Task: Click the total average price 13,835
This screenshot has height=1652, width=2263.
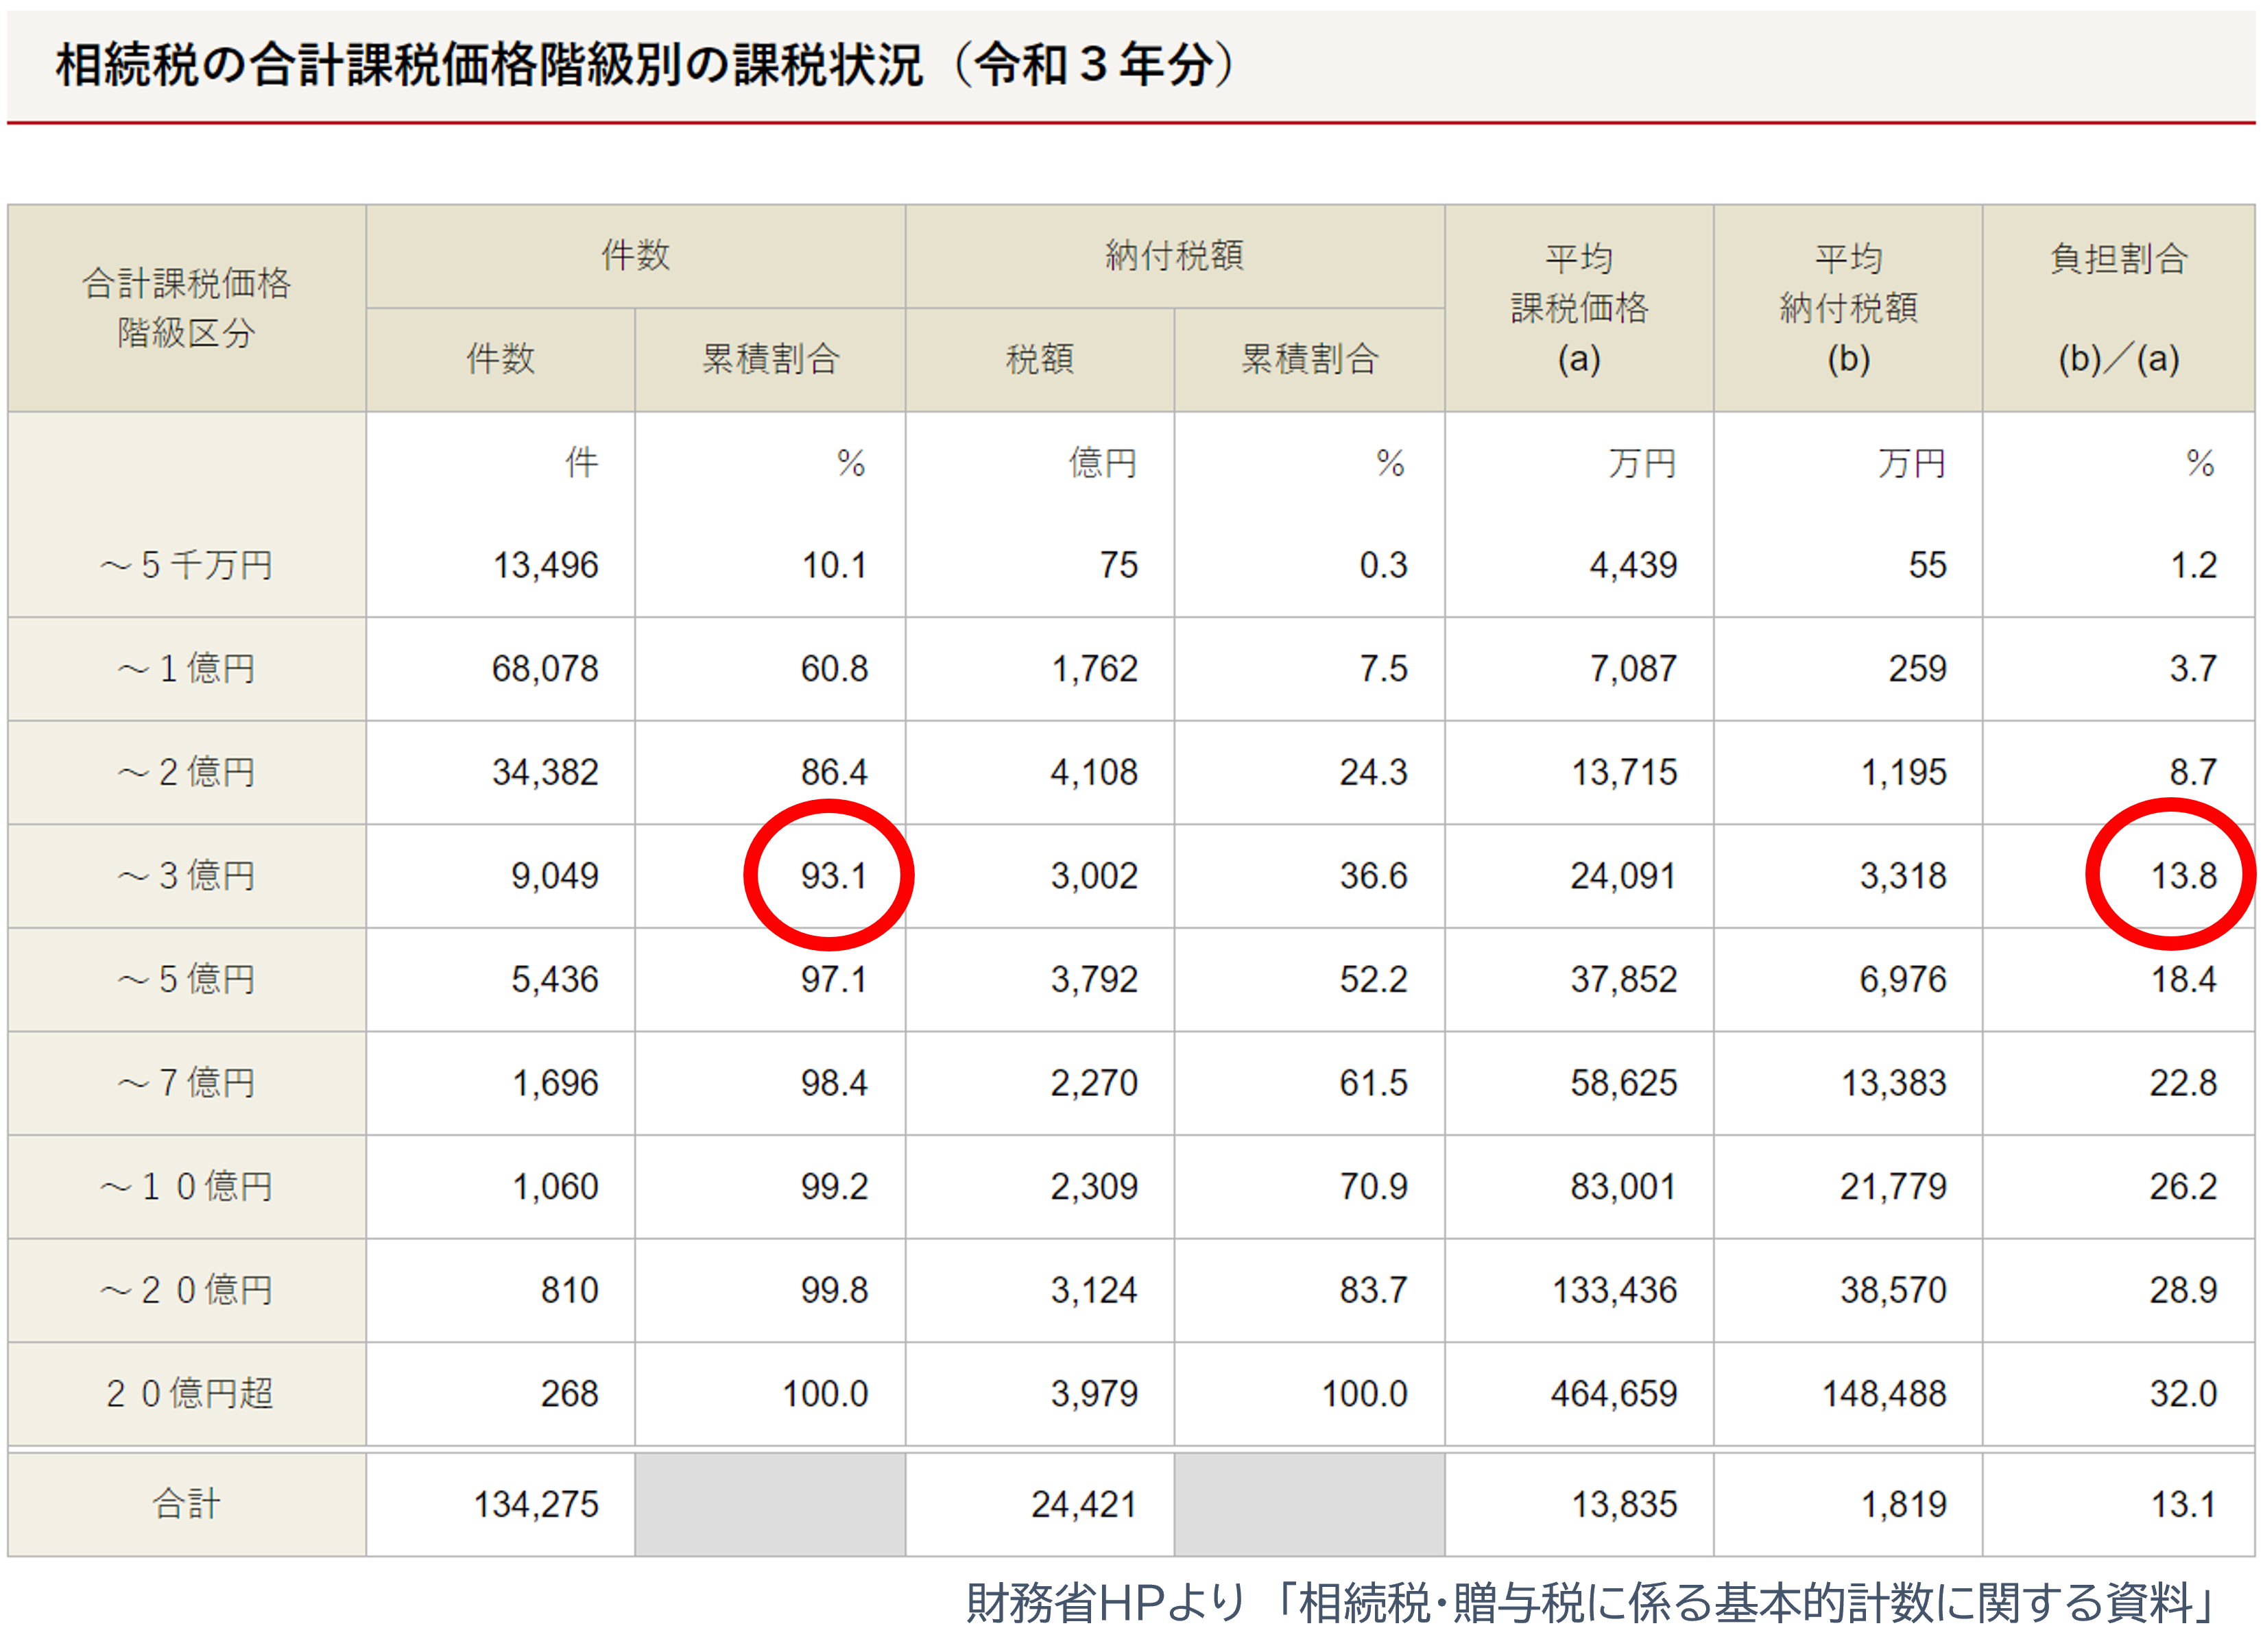Action: (x=1624, y=1505)
